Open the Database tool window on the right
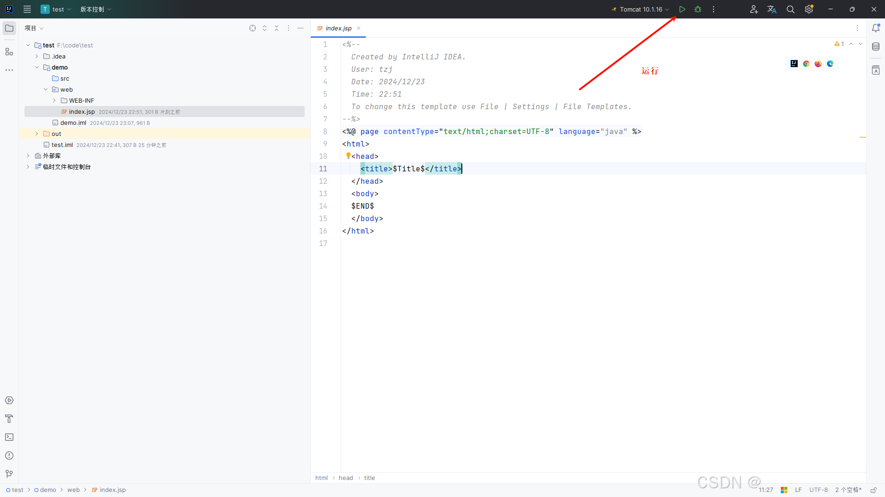Image resolution: width=885 pixels, height=497 pixels. (x=877, y=47)
